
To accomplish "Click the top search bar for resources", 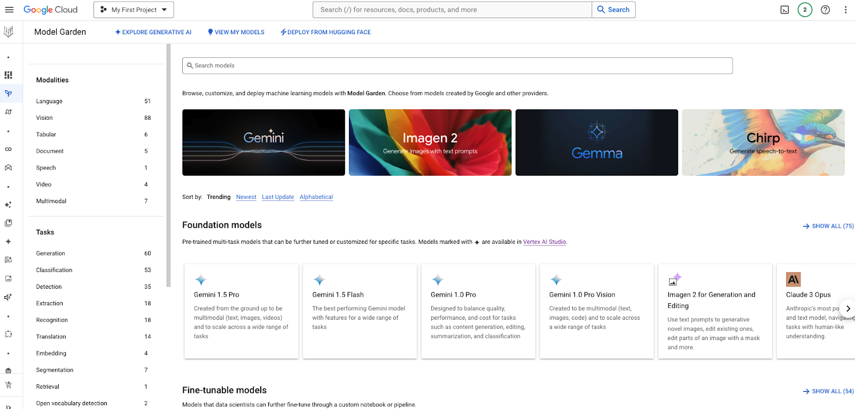I will 452,10.
